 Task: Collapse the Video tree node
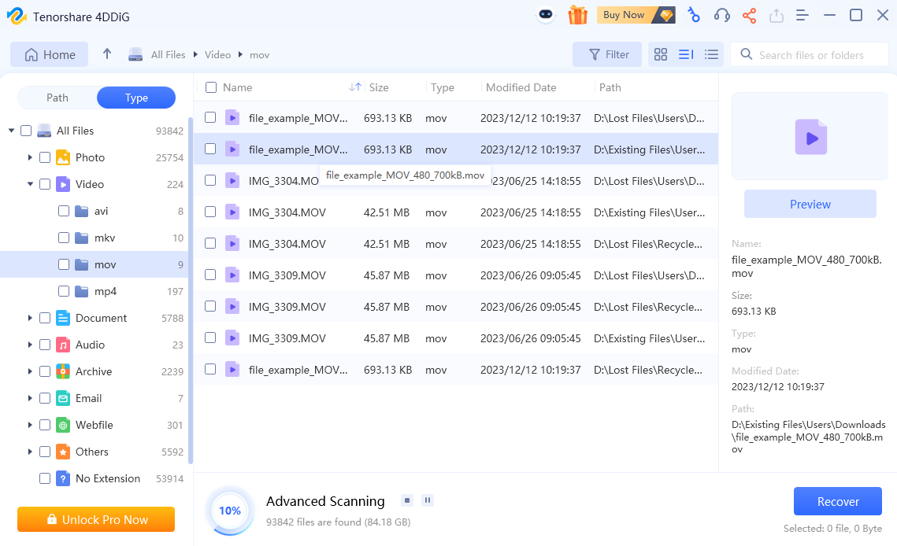click(30, 184)
